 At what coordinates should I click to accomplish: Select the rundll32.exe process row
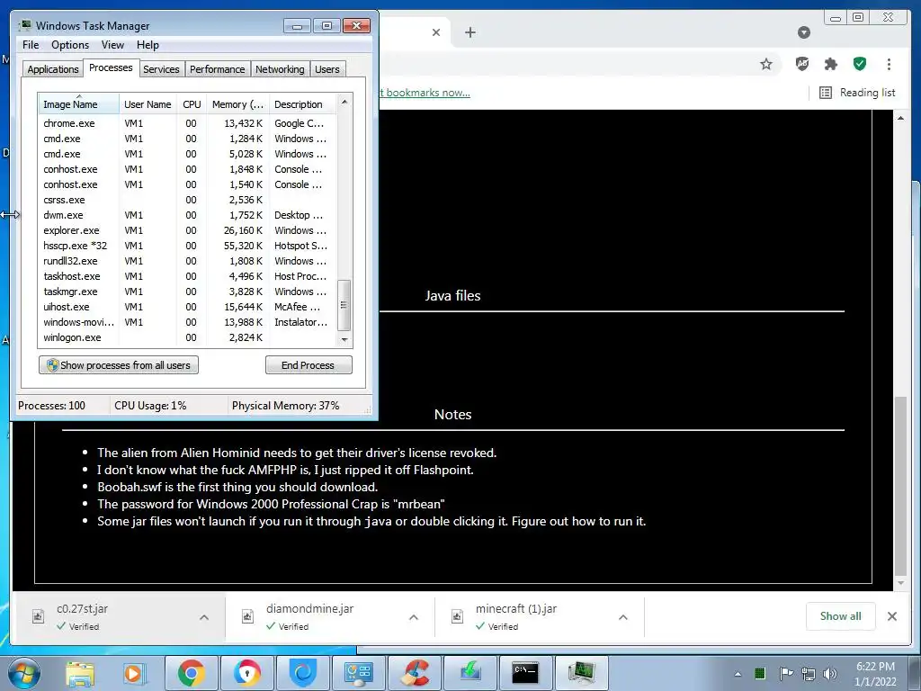187,261
